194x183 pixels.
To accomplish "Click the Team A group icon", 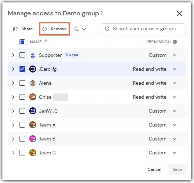I will [33, 125].
